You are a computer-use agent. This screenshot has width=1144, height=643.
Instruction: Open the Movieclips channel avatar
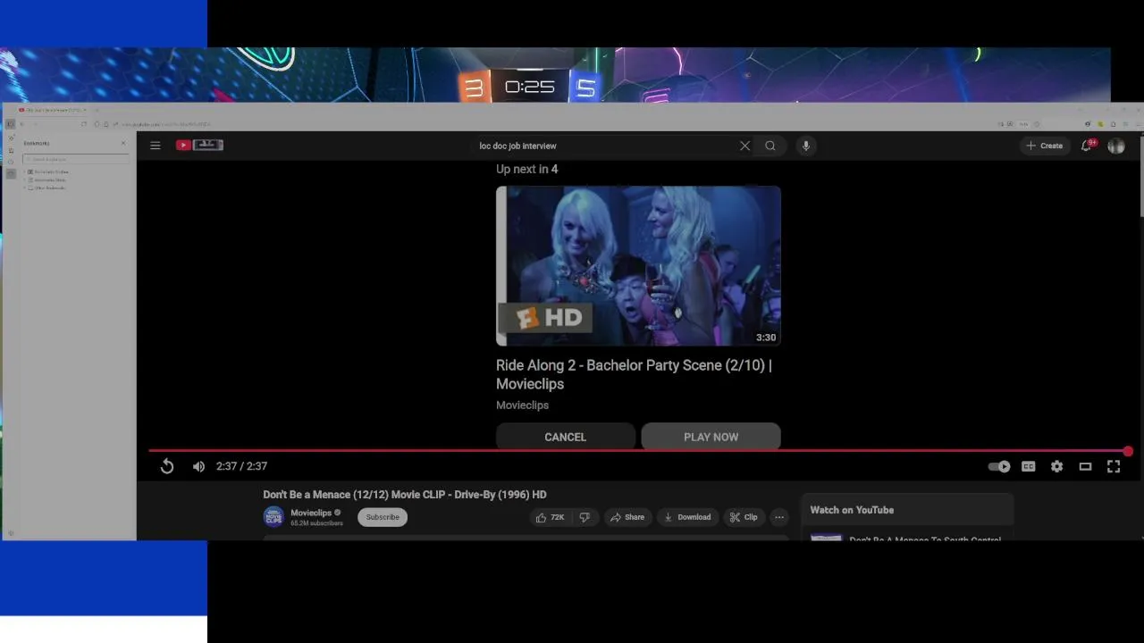(x=273, y=517)
